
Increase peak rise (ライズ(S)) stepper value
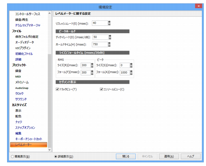pyautogui.click(x=131, y=64)
